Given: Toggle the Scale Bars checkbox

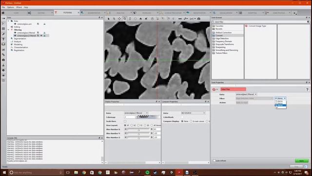Looking at the screenshot, I should 125,121.
